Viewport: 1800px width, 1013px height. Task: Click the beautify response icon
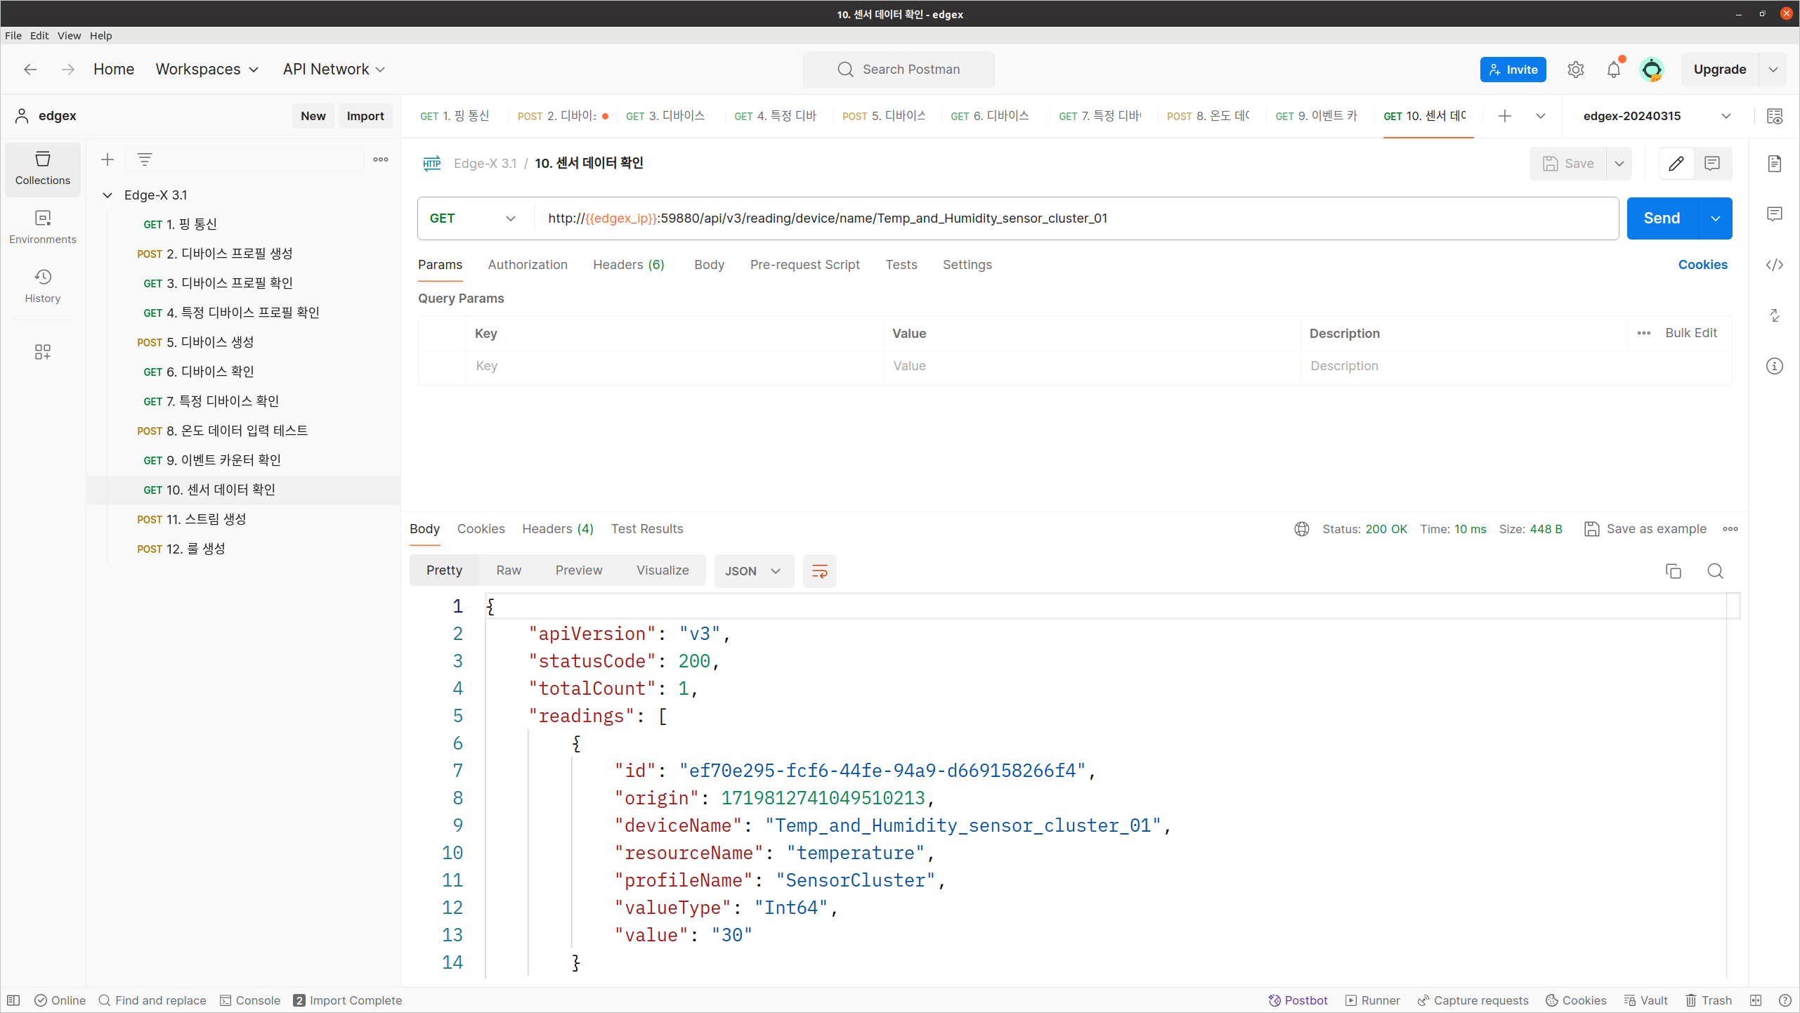819,570
